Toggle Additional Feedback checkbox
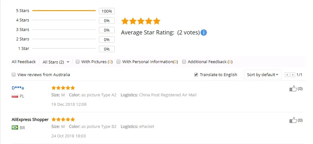 [x=184, y=62]
